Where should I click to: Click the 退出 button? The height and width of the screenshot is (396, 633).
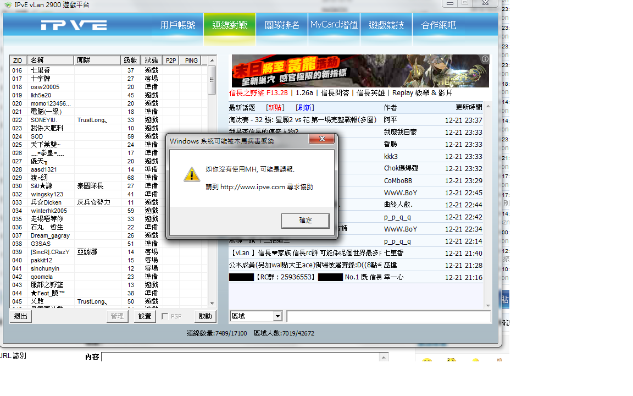[20, 316]
